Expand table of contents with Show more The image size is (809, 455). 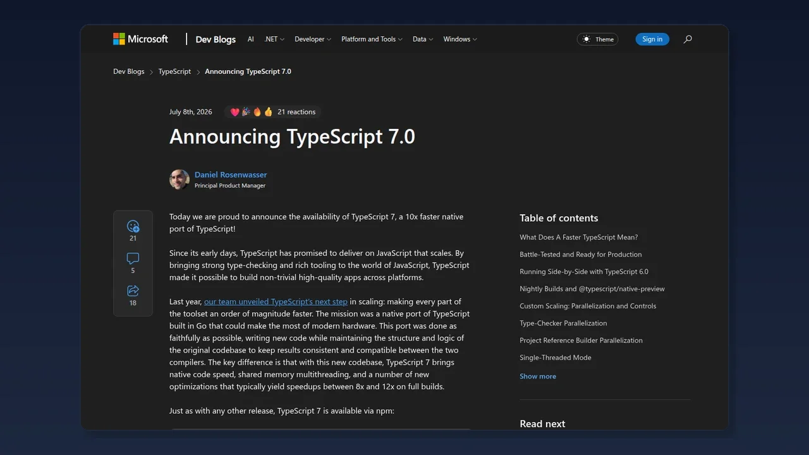coord(538,376)
